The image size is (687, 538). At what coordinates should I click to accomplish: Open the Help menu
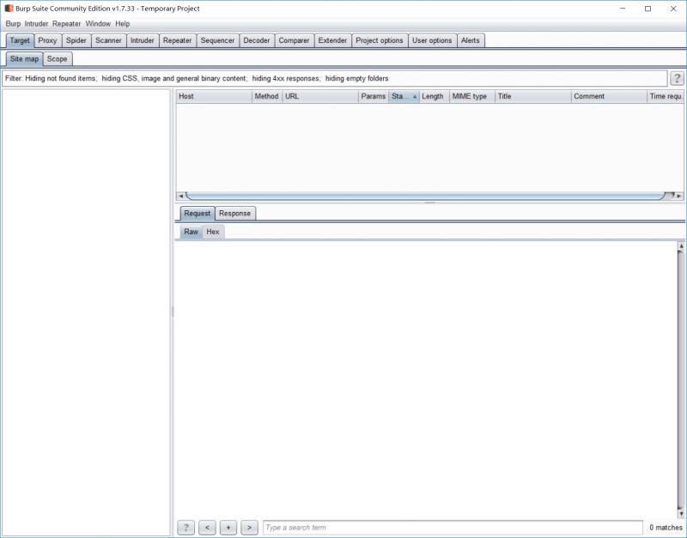(123, 24)
